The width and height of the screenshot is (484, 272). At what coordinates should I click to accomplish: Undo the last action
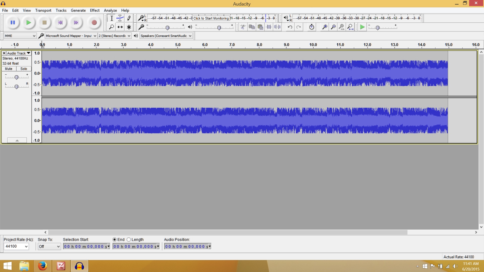290,27
